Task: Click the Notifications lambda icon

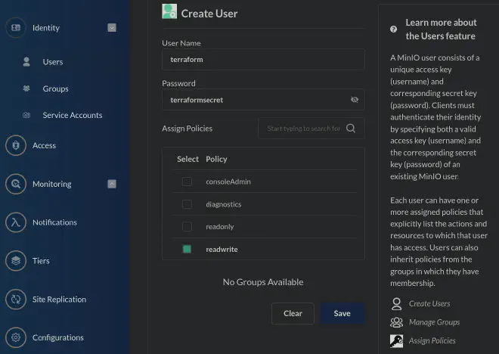Action: point(16,222)
